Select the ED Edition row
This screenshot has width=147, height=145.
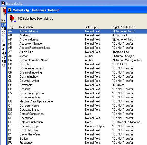77,139
